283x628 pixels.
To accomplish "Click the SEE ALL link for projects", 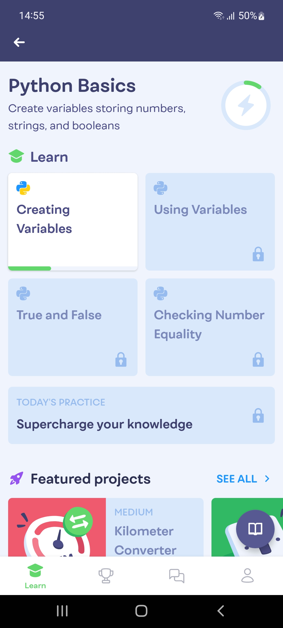I will pos(237,479).
